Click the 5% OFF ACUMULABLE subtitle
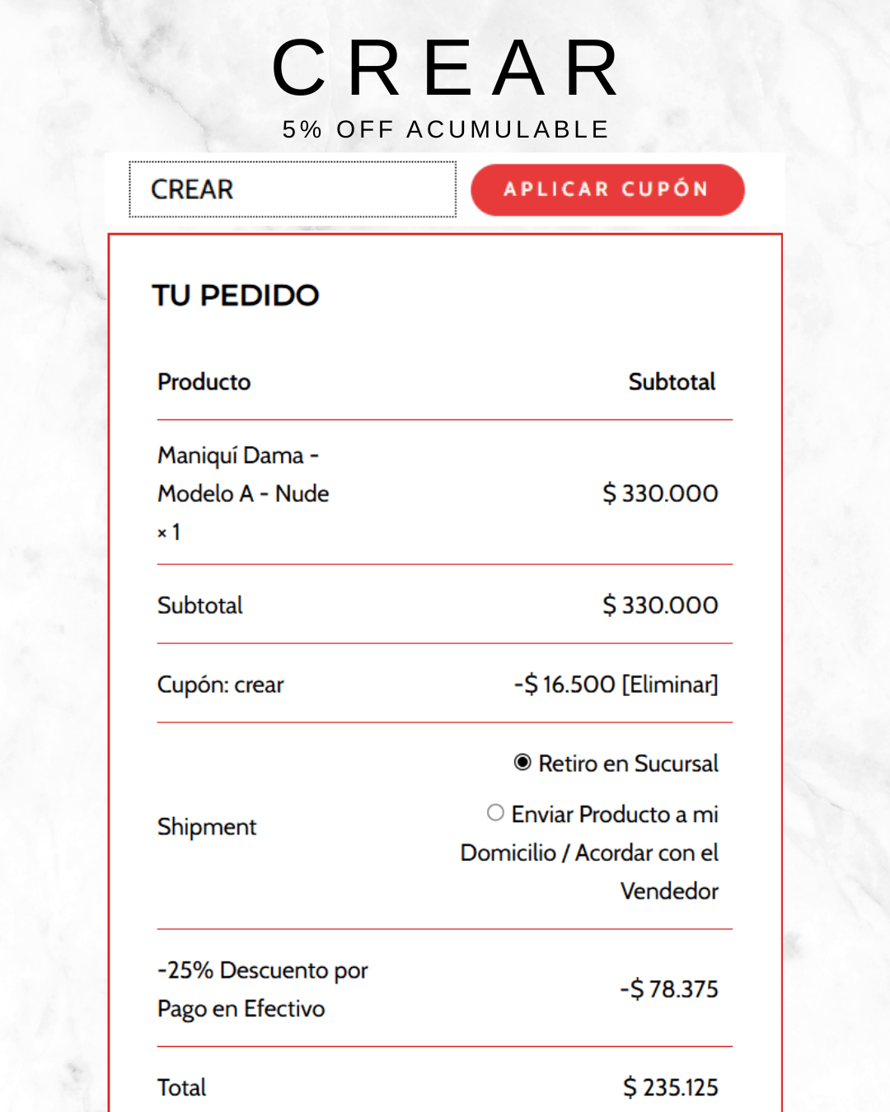Viewport: 890px width, 1112px height. click(445, 129)
